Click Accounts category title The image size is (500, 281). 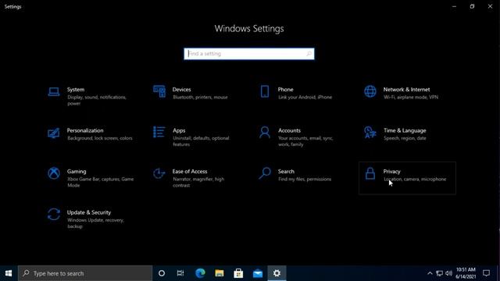tap(289, 130)
